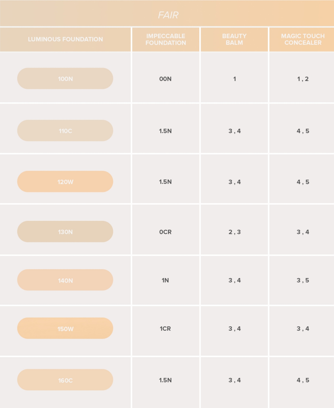
Task: Click the 150W shade swatch
Action: point(65,328)
